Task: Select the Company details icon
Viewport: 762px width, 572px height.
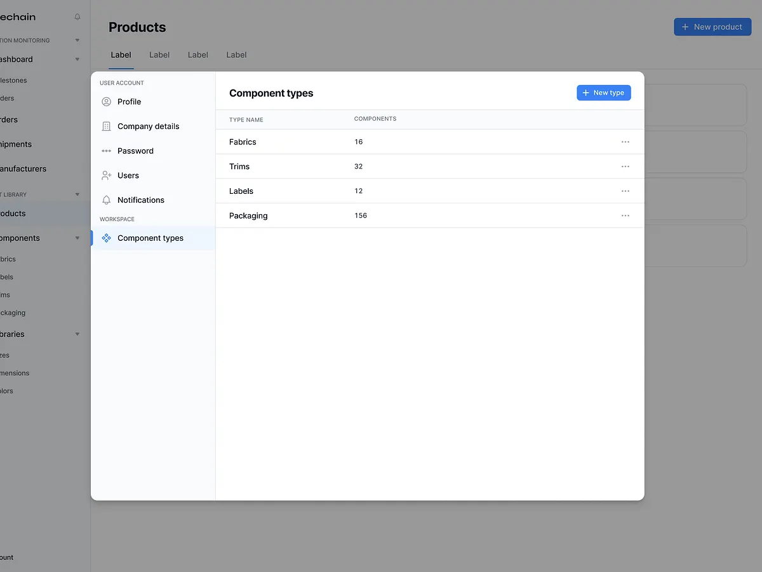Action: click(105, 126)
